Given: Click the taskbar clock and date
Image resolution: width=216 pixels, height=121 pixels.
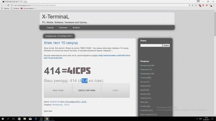Looking at the screenshot, I should pyautogui.click(x=206, y=119).
